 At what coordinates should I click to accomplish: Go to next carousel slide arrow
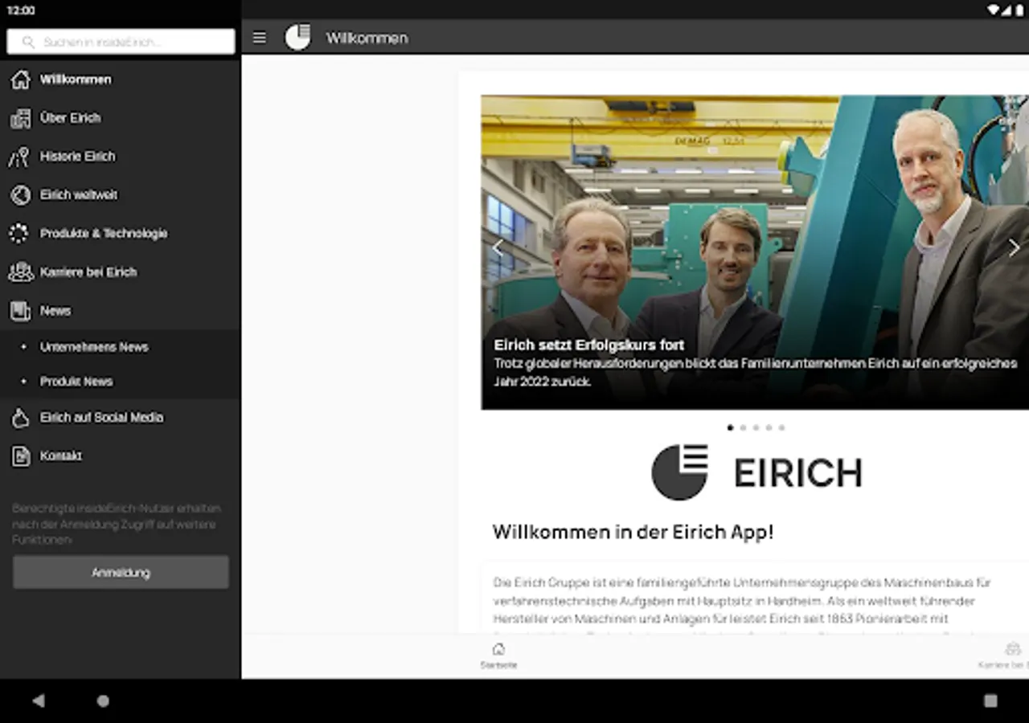pyautogui.click(x=1014, y=248)
